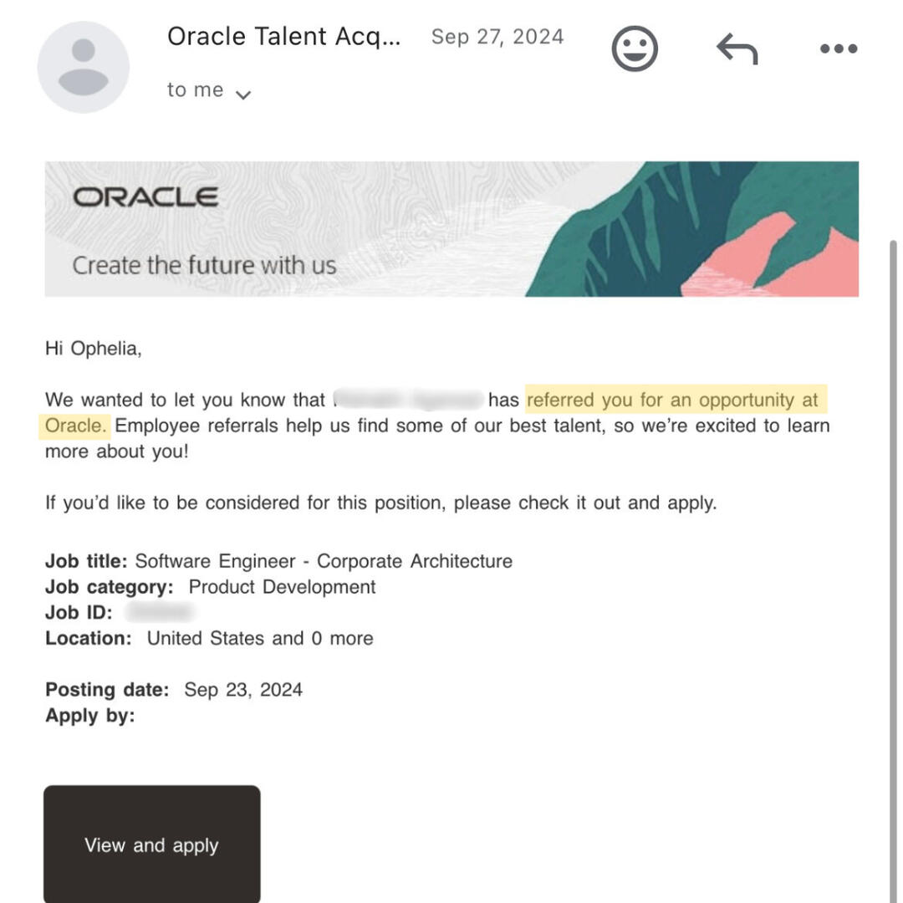Click the Software Engineer - Corporate Architecture title
Image resolution: width=903 pixels, height=903 pixels.
tap(324, 561)
